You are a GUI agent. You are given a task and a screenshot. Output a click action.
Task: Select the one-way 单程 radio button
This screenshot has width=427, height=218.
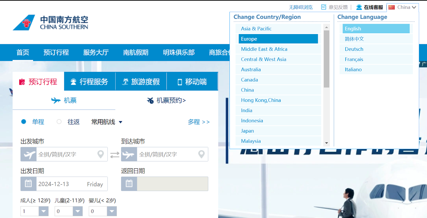[x=24, y=122]
